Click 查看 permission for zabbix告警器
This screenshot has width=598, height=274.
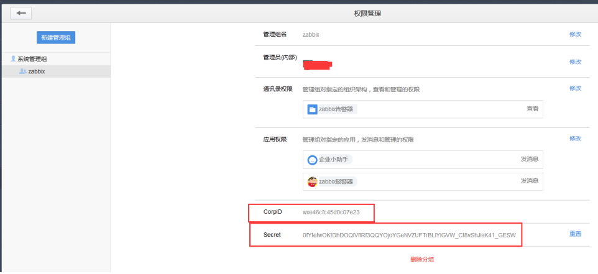click(x=532, y=109)
